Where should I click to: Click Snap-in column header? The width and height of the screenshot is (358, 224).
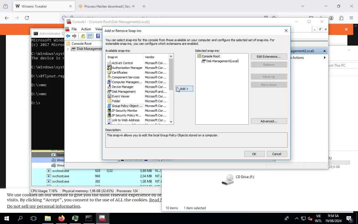point(125,57)
